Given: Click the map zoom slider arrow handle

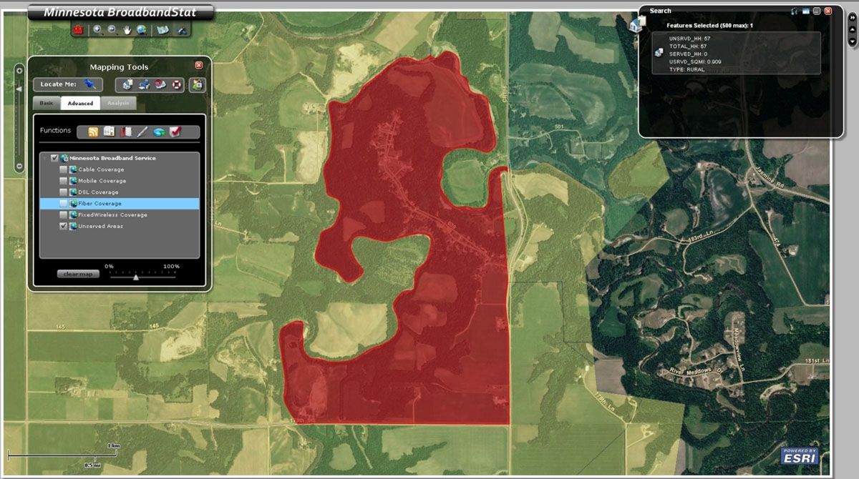Looking at the screenshot, I should pyautogui.click(x=19, y=89).
